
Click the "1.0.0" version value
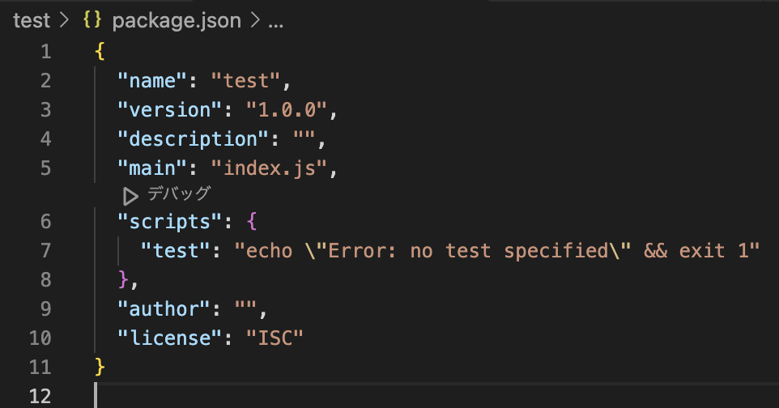tap(286, 110)
